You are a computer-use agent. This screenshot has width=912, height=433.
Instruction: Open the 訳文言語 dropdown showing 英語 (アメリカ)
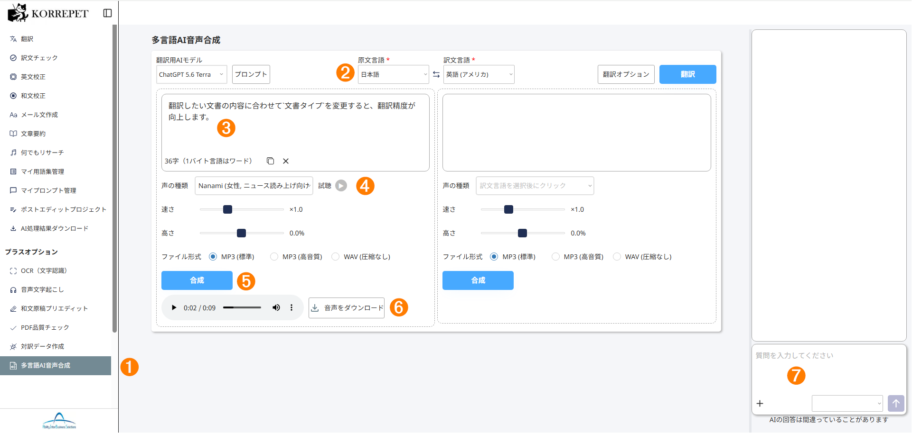(x=479, y=74)
